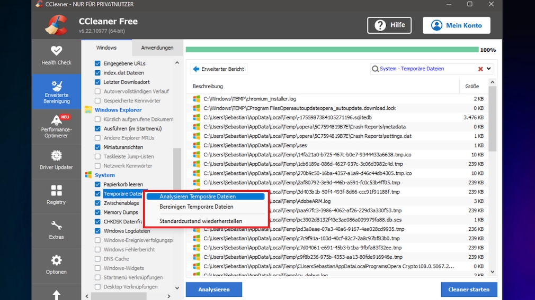
Task: Select the AdobeARM.log row
Action: pyautogui.click(x=337, y=201)
